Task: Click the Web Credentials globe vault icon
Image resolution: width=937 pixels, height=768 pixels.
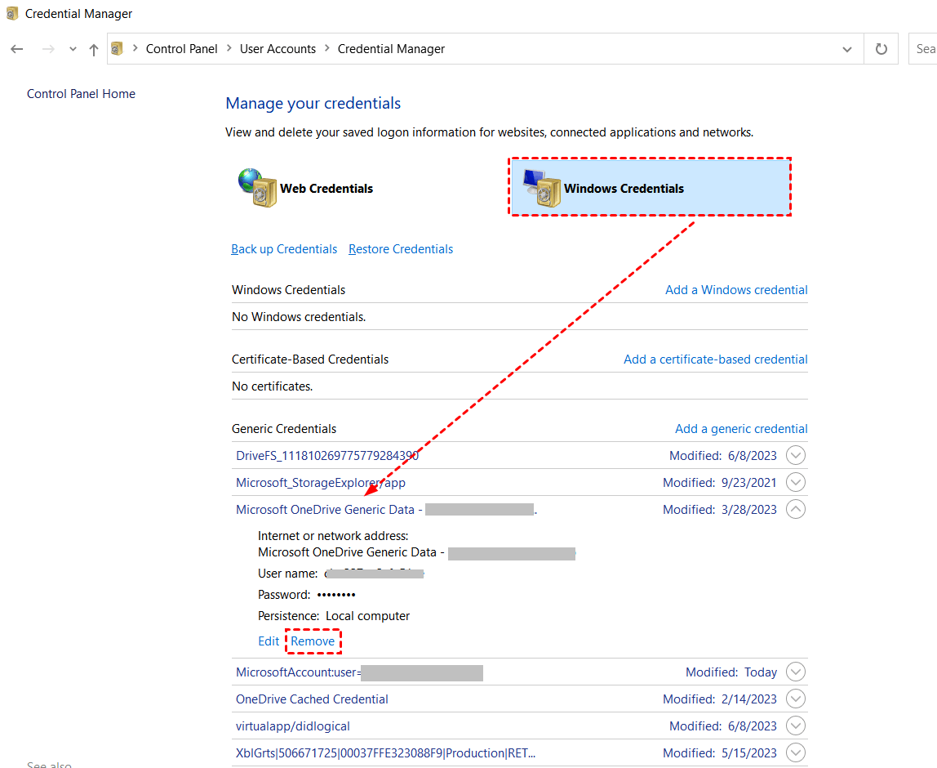Action: (258, 187)
